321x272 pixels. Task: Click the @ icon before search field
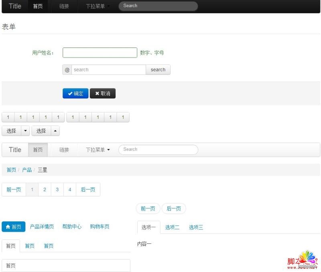pyautogui.click(x=67, y=70)
